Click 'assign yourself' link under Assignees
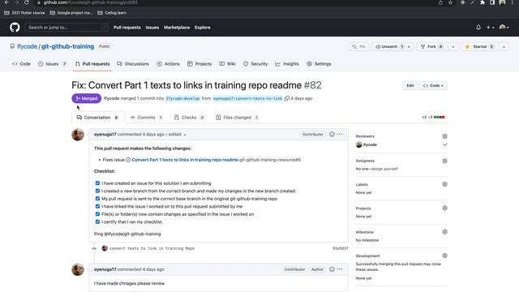Screen dimensions: 519x292 point(384,169)
